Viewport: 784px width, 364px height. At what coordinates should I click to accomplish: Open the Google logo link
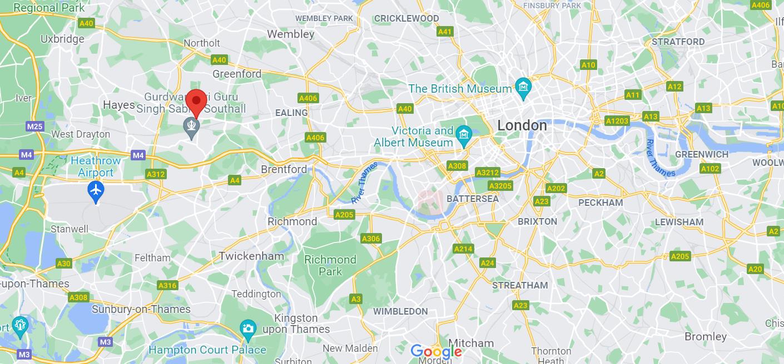tap(436, 351)
